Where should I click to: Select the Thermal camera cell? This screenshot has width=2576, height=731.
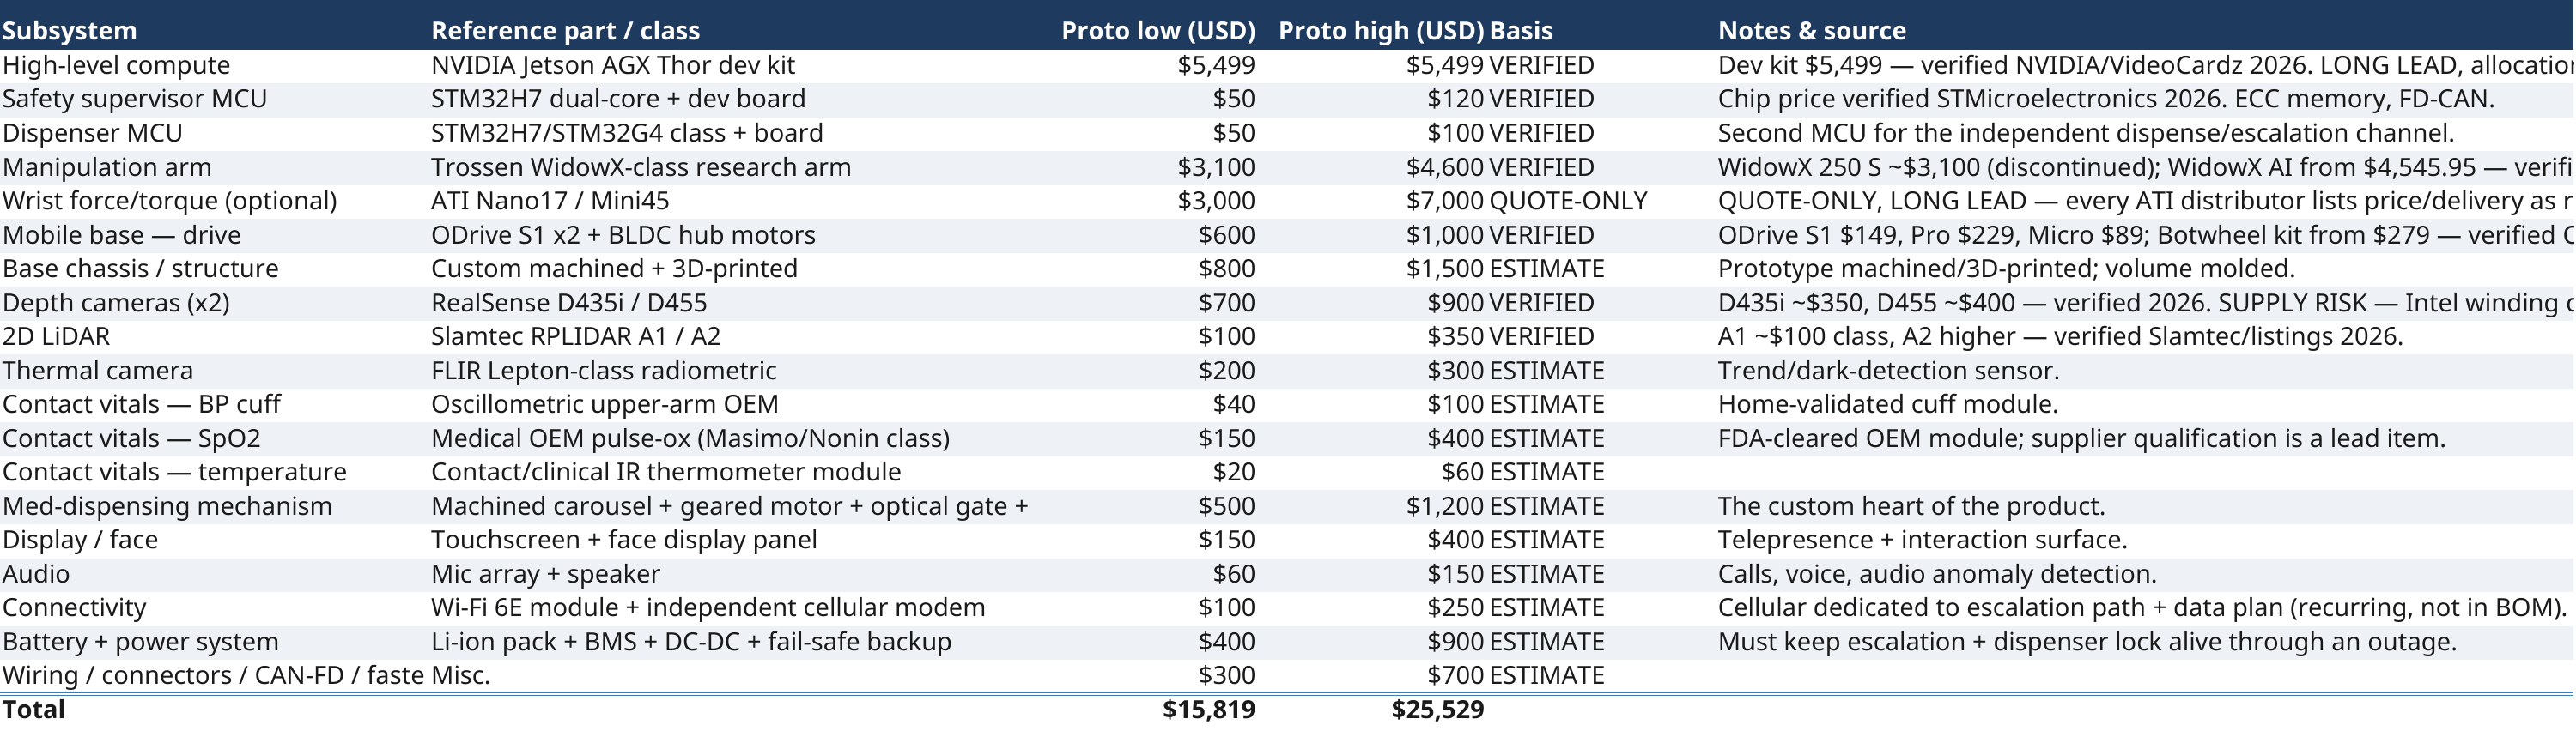point(97,371)
